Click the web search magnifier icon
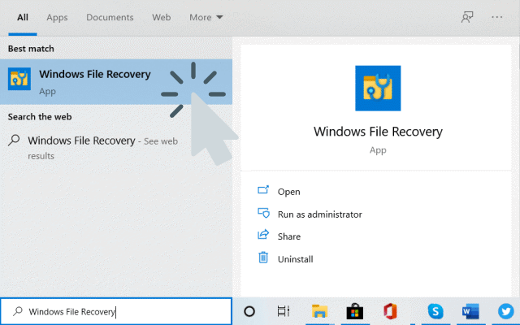520x325 pixels. (x=14, y=141)
